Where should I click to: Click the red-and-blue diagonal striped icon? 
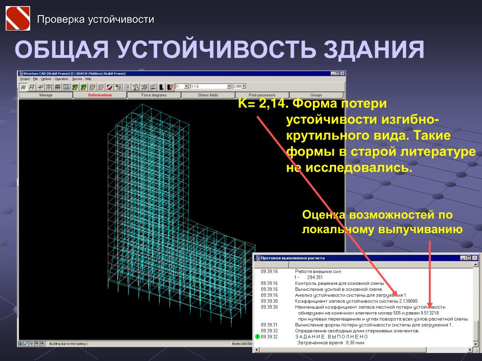(109, 87)
